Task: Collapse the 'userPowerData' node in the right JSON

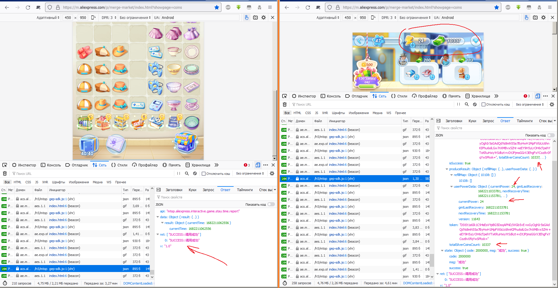Action: (452, 186)
